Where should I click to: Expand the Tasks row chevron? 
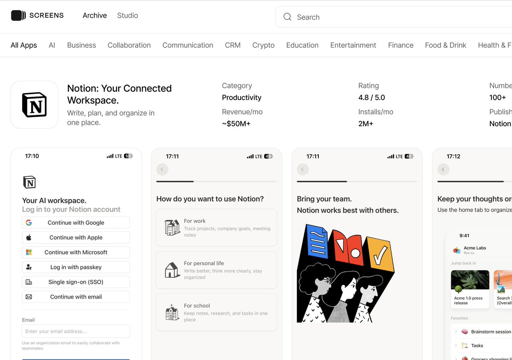click(456, 346)
